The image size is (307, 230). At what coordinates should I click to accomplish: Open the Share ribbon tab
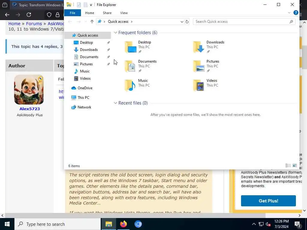107,13
